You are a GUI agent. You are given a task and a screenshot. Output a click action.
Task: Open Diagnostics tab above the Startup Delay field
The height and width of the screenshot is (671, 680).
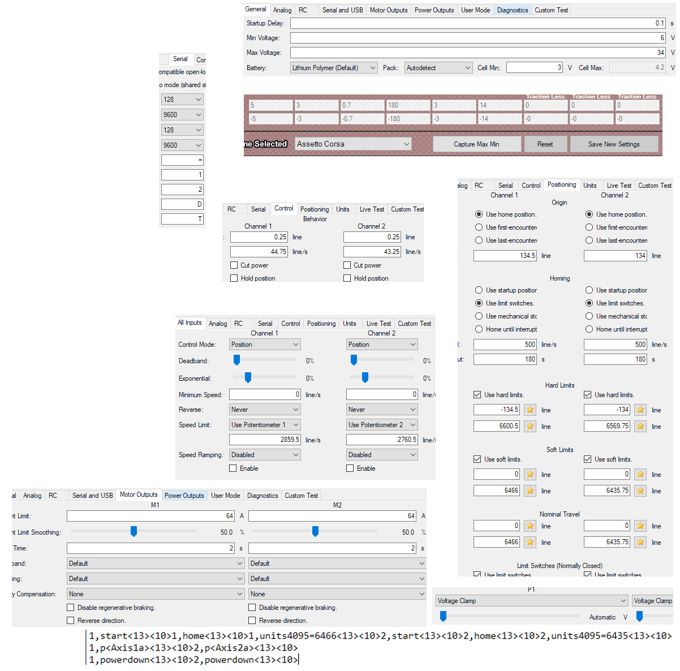(513, 10)
